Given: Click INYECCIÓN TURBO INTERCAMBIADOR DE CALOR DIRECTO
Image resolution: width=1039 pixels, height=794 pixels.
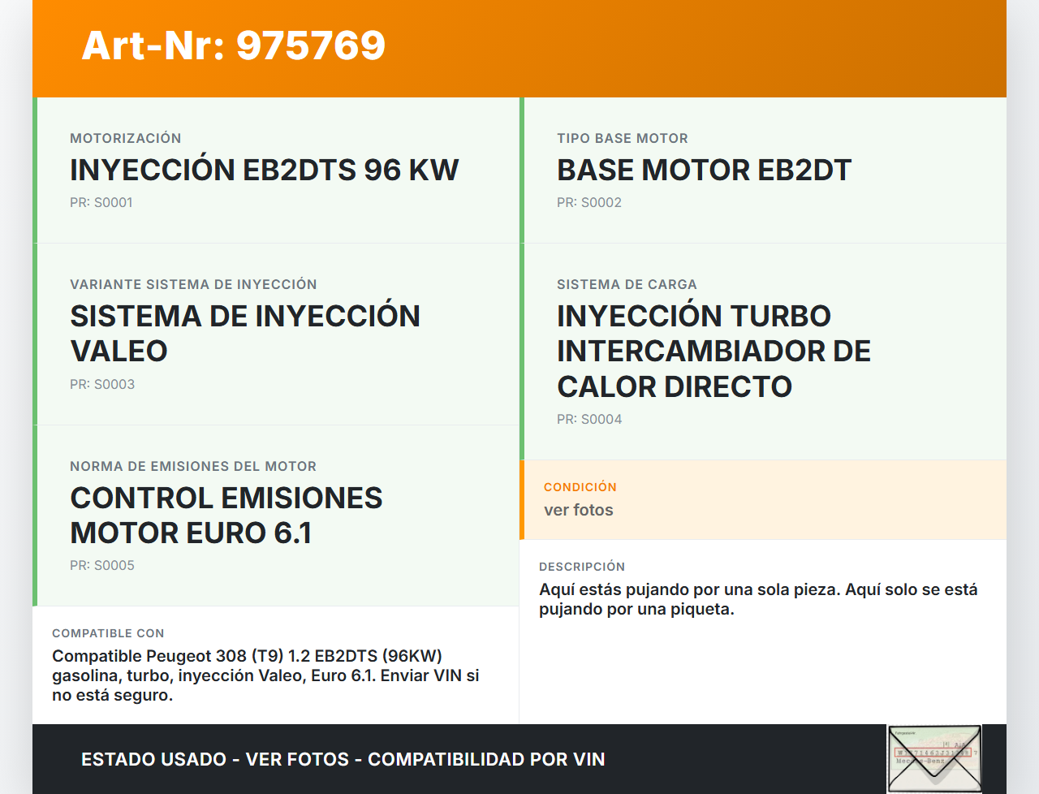Looking at the screenshot, I should tap(714, 351).
